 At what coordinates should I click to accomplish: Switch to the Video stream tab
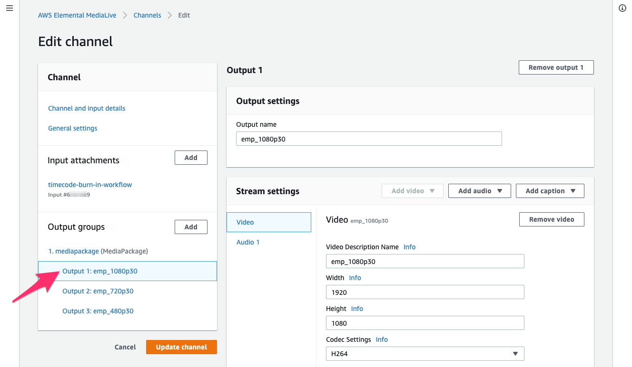pyautogui.click(x=269, y=222)
